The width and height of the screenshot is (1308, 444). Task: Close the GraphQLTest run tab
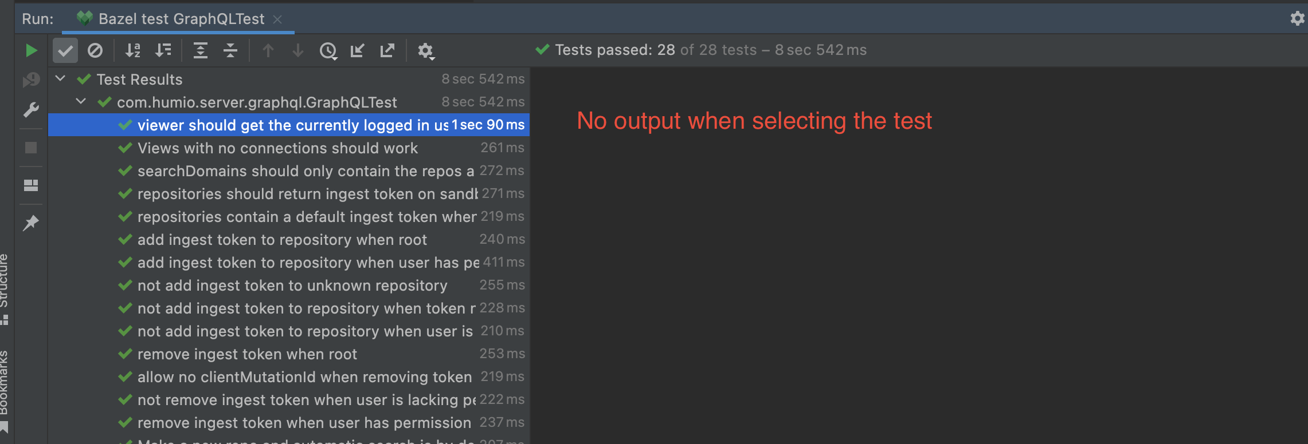pyautogui.click(x=278, y=19)
